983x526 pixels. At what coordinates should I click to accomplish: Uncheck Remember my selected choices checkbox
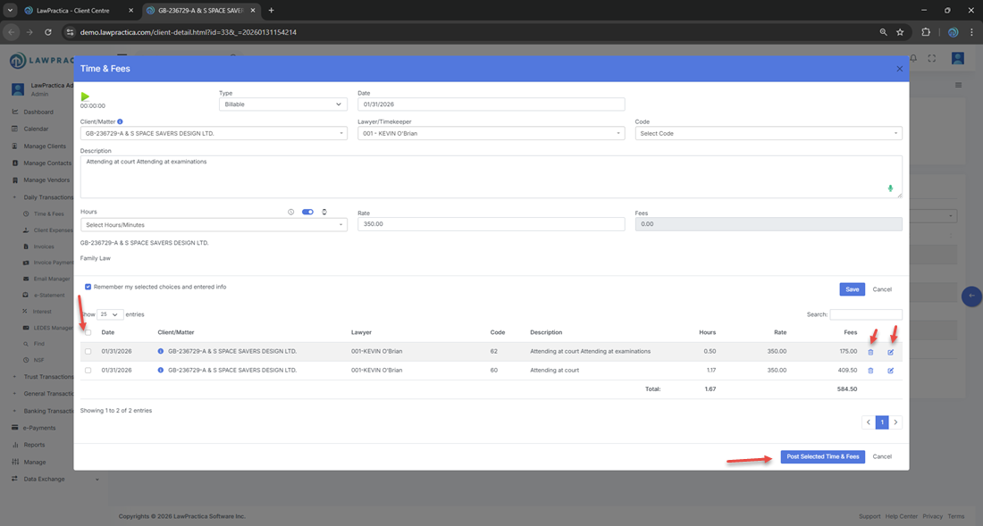coord(88,287)
